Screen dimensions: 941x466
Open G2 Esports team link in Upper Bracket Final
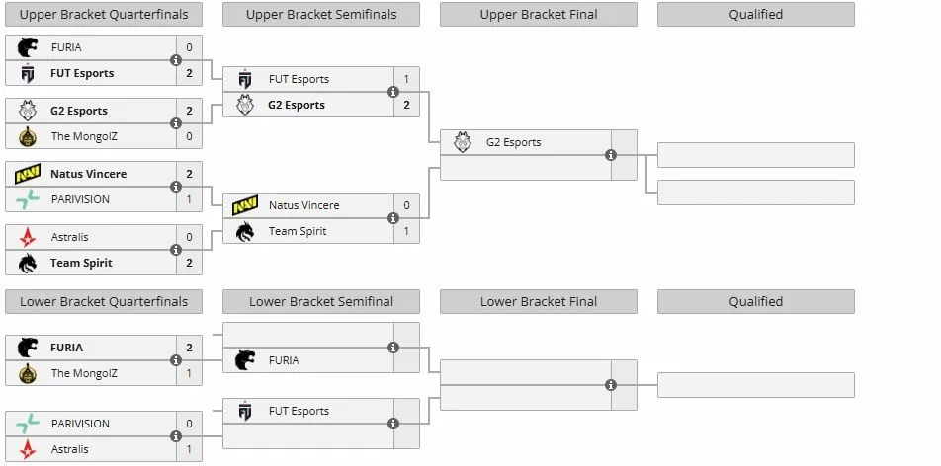(513, 143)
